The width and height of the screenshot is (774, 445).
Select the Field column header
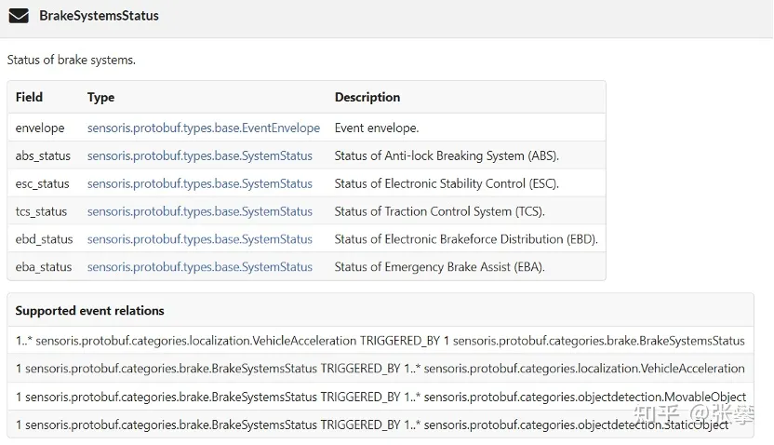pyautogui.click(x=29, y=98)
